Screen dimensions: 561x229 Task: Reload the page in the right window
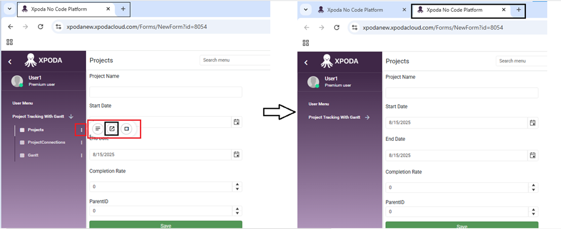pos(337,27)
